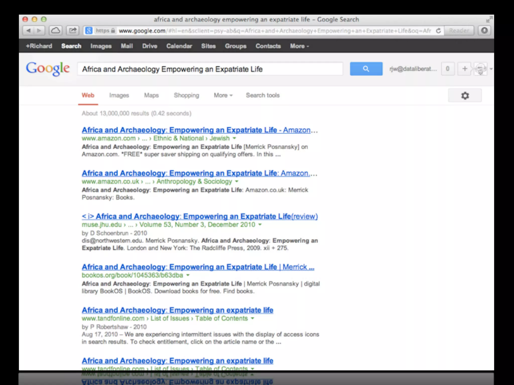Click in the Google search query field

point(210,69)
